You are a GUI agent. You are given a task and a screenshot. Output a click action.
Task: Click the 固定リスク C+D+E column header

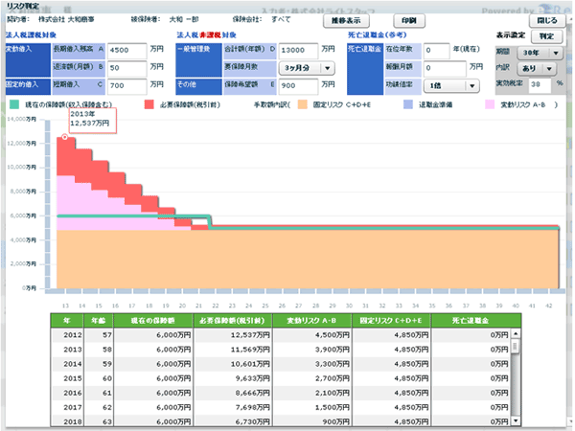[x=391, y=320]
